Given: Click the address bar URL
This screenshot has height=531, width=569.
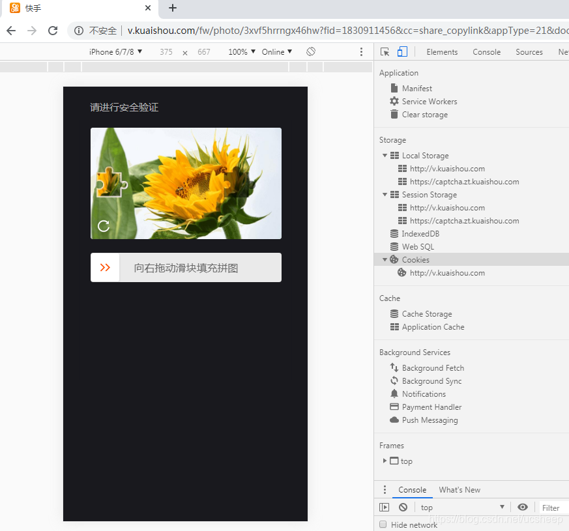Looking at the screenshot, I should [347, 31].
